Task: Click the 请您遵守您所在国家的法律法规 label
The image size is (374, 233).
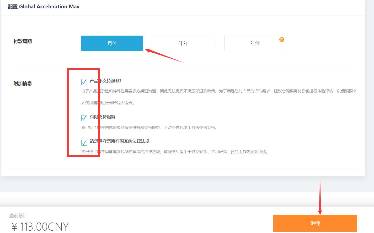Action: [x=120, y=141]
